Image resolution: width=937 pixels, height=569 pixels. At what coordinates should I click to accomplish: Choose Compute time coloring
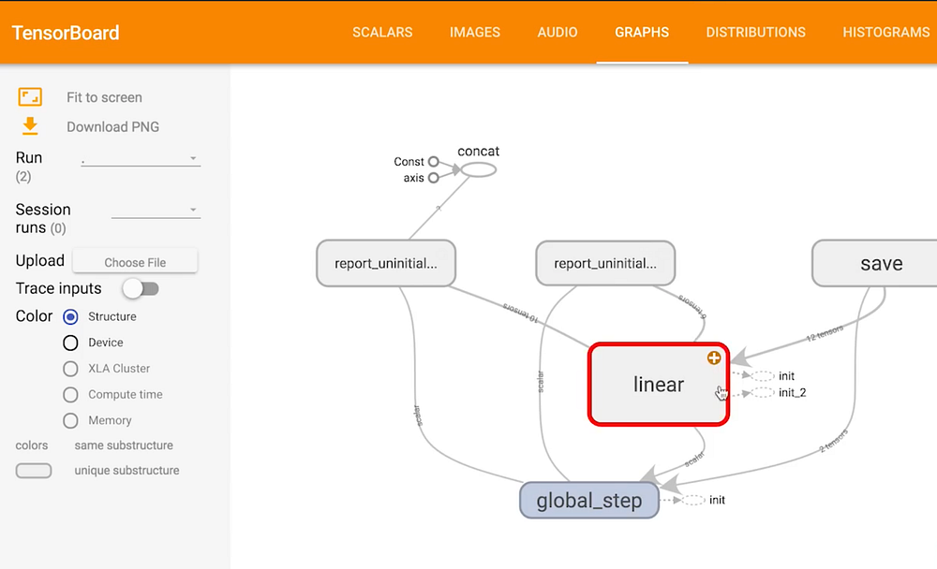70,394
